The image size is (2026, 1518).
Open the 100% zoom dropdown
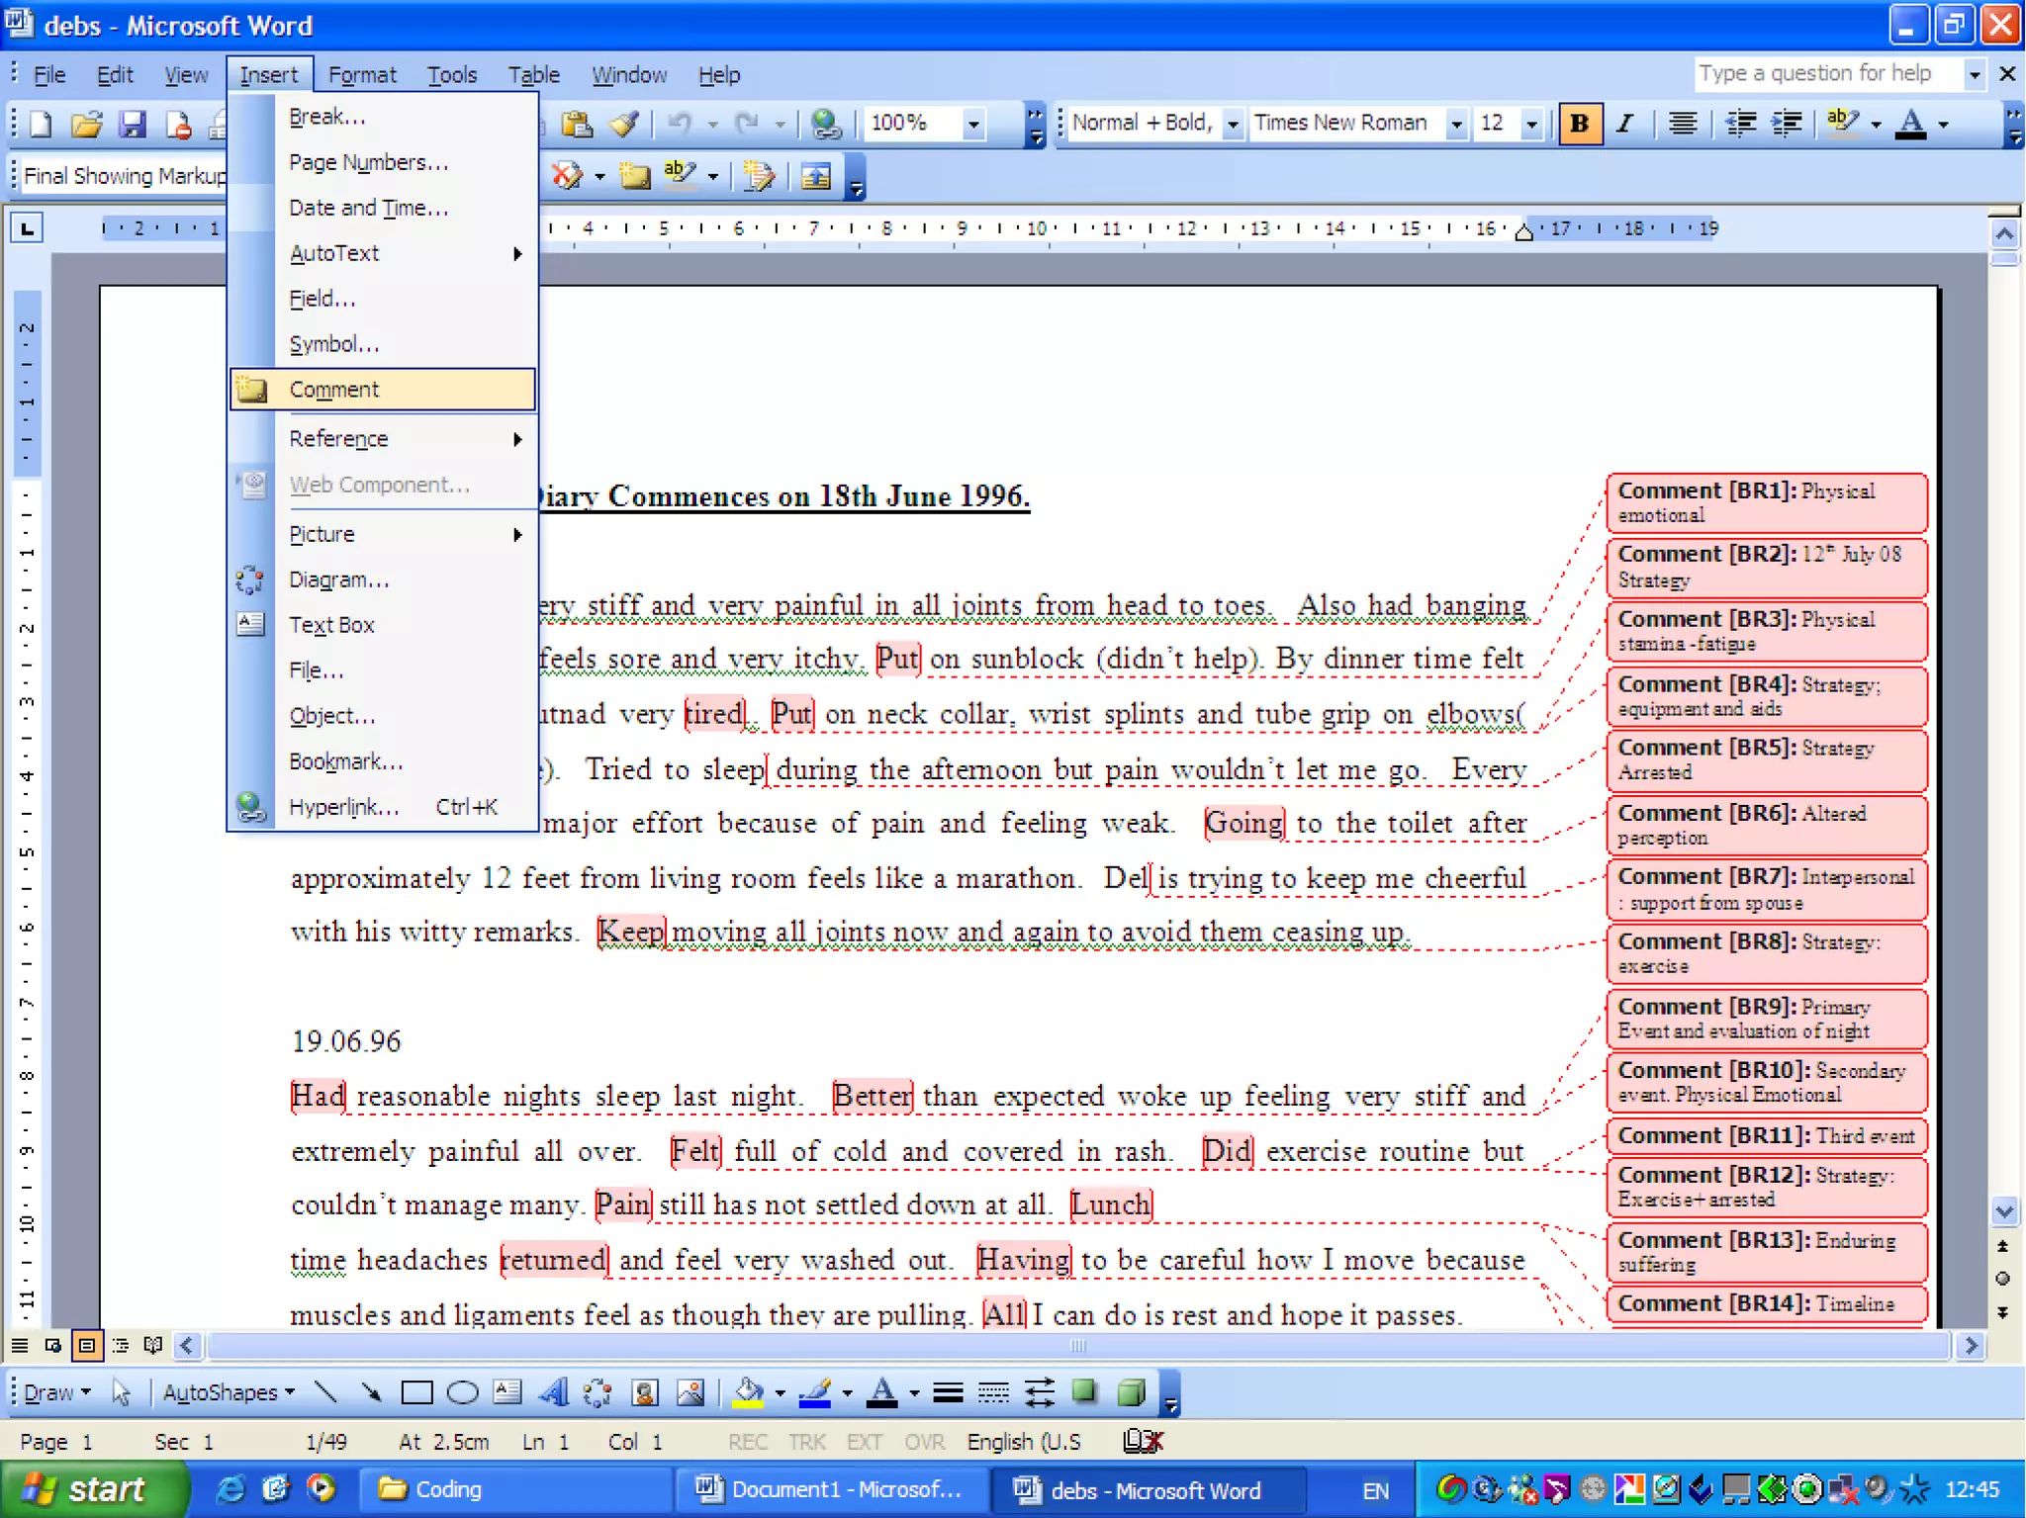point(973,124)
